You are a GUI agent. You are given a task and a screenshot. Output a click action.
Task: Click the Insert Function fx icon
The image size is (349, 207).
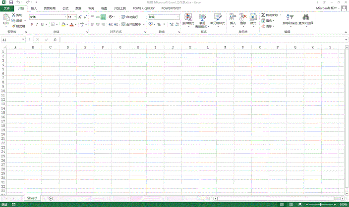click(55, 40)
